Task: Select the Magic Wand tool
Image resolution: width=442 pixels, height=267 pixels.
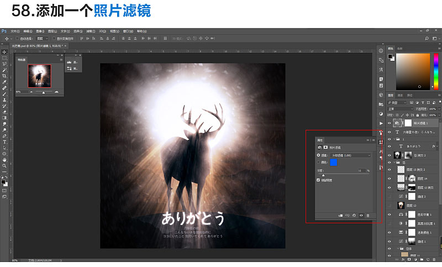Action: pyautogui.click(x=4, y=70)
